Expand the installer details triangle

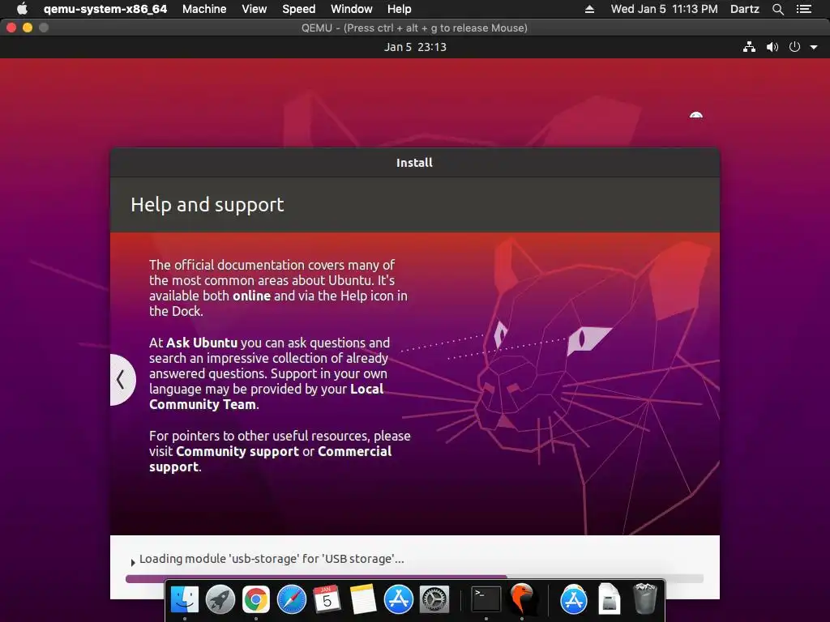click(132, 562)
